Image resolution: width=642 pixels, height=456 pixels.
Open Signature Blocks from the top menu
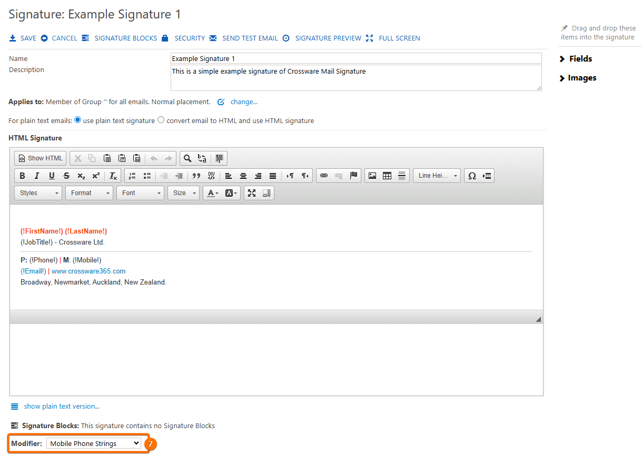[x=125, y=38]
